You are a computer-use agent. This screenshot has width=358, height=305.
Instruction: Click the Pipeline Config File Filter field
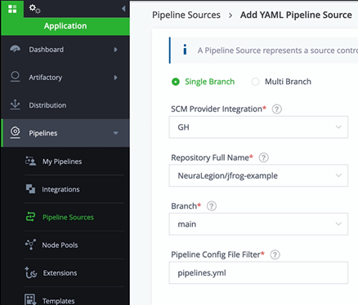(x=258, y=272)
